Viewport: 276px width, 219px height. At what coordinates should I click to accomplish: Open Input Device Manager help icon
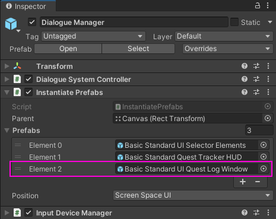click(x=245, y=212)
